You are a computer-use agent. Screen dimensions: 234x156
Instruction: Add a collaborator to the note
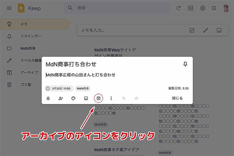coord(61,98)
